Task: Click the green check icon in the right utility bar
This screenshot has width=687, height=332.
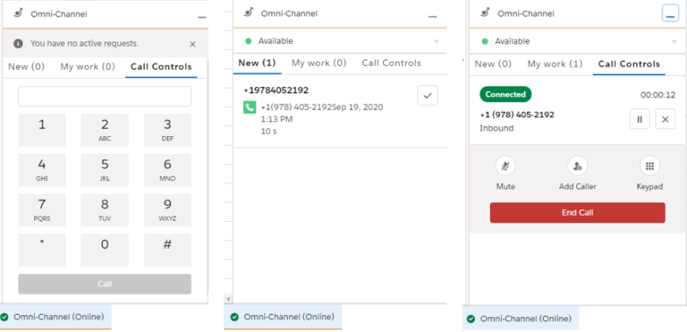Action: tap(471, 319)
